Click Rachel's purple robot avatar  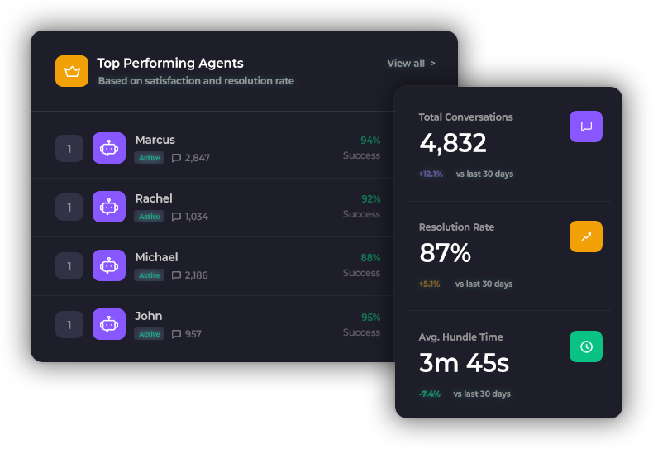[x=109, y=207]
